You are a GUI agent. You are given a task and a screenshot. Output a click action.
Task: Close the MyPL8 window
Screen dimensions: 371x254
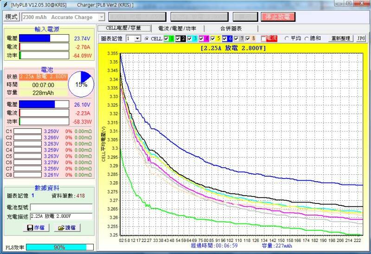click(x=362, y=3)
